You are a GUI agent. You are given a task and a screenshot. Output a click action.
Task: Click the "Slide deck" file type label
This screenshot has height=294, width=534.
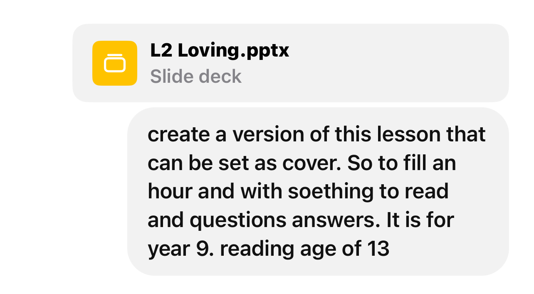click(x=195, y=77)
